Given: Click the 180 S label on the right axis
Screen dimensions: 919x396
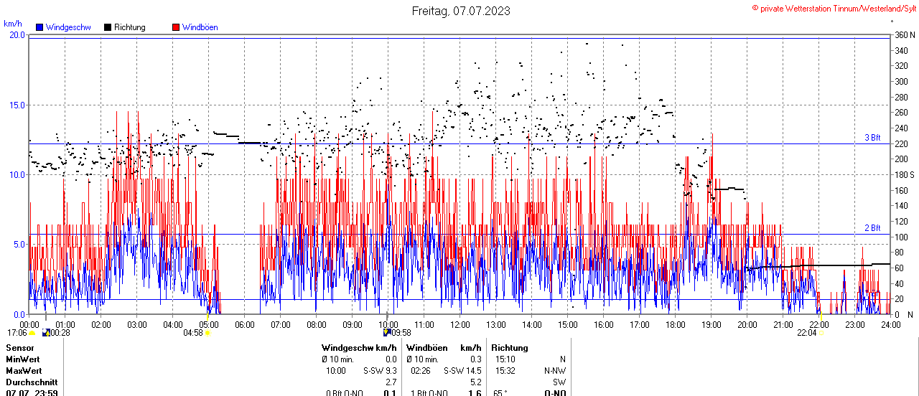Looking at the screenshot, I should [905, 175].
